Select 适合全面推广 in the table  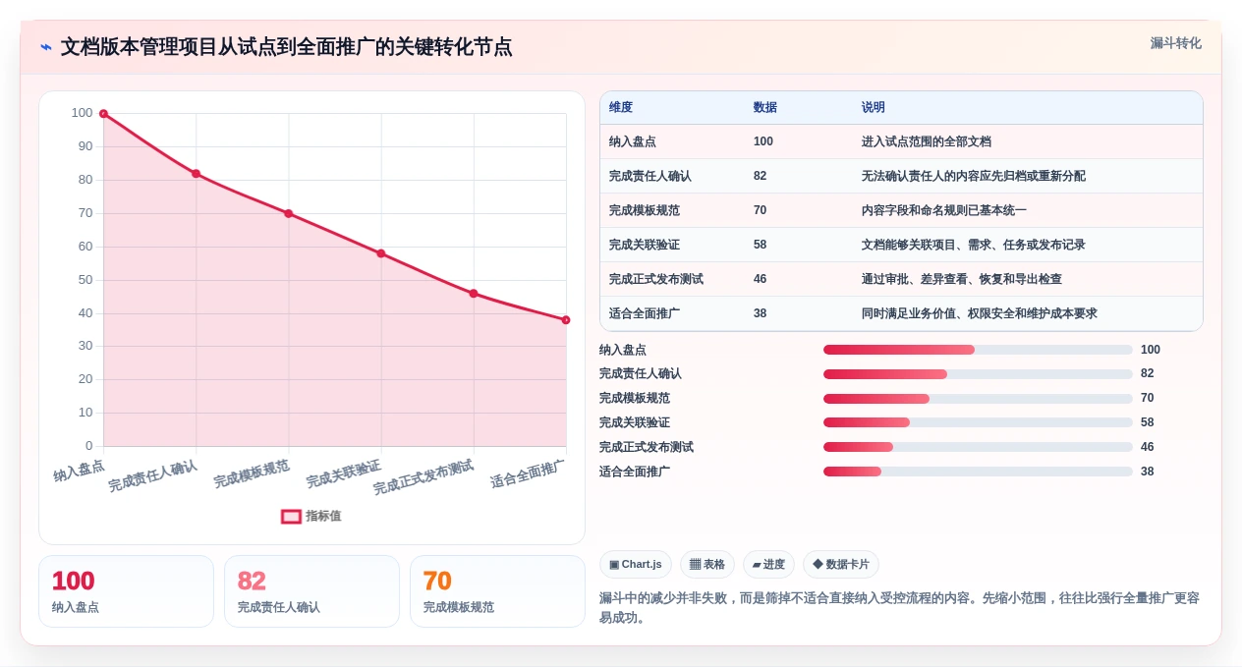(645, 313)
